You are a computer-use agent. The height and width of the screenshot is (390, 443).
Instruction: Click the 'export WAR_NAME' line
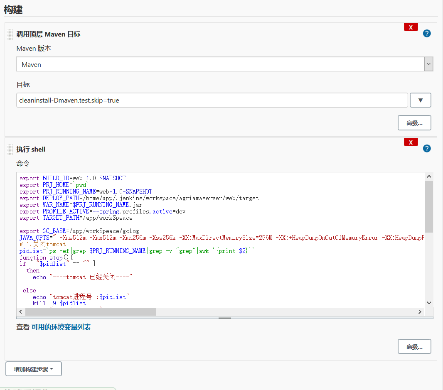tap(81, 205)
